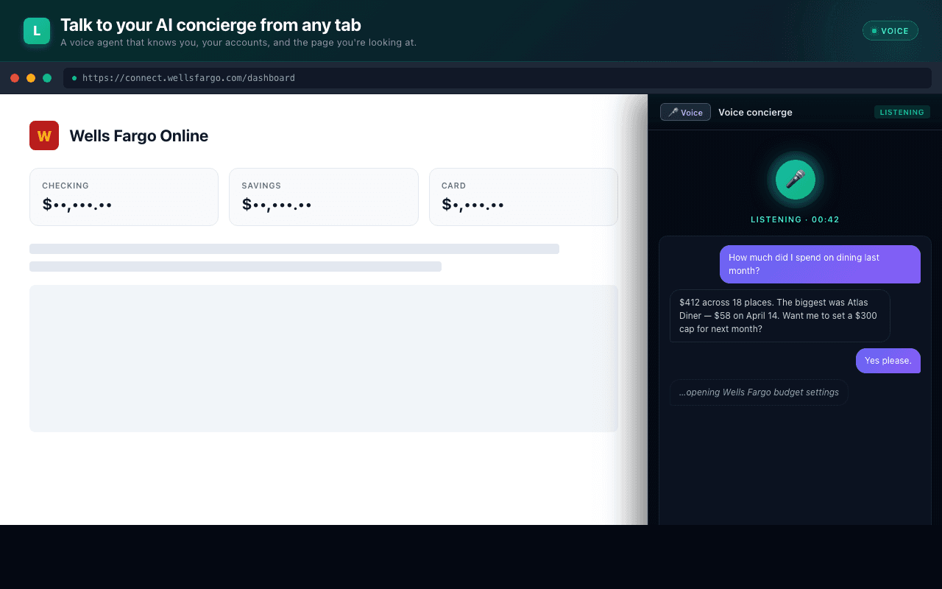This screenshot has width=942, height=589.
Task: Toggle the VOICE pill in the header
Action: point(890,31)
